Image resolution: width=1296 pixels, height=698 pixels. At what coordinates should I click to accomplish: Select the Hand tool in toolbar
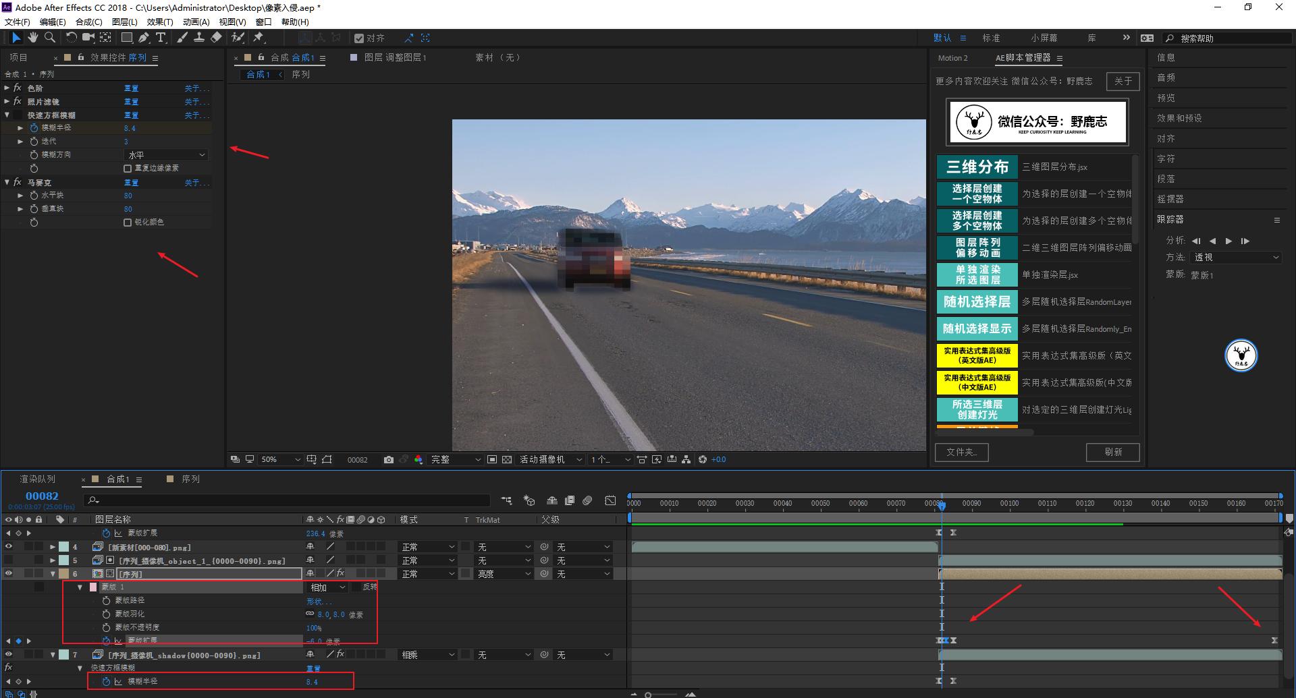pos(32,38)
